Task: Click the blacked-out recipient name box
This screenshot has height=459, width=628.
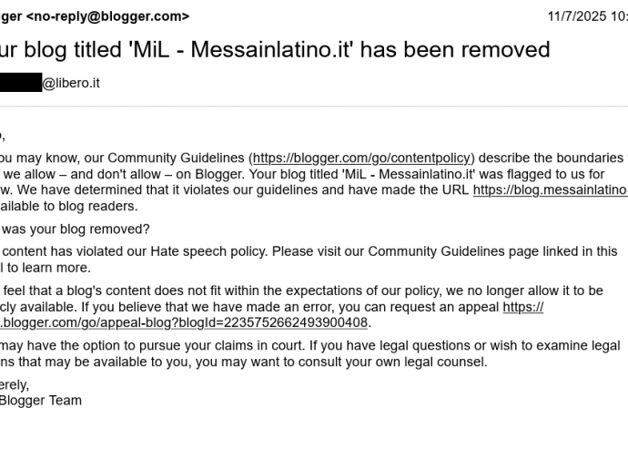Action: point(21,82)
